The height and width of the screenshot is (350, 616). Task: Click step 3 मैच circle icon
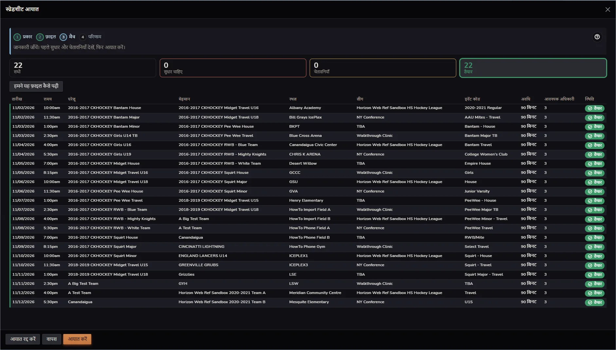[63, 37]
